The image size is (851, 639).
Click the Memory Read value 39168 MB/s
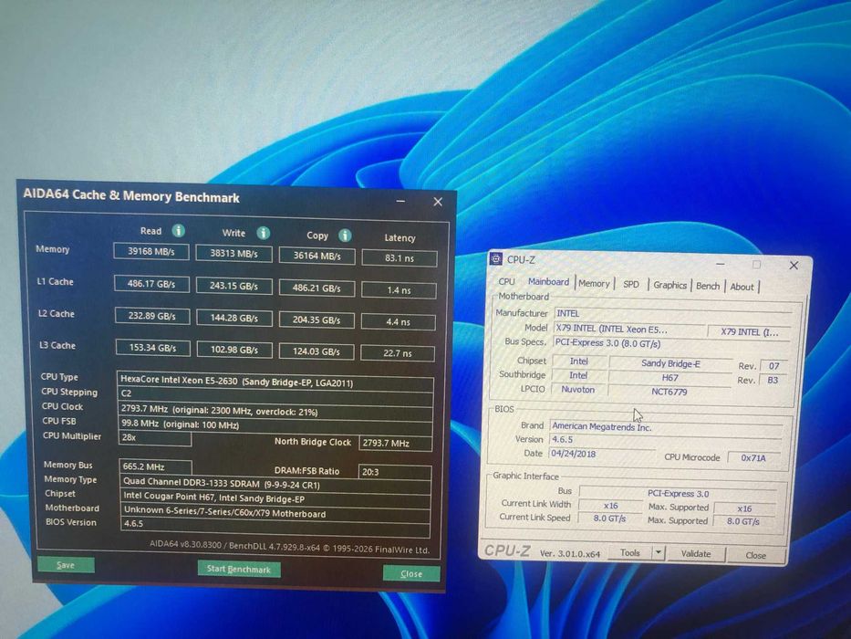pos(151,252)
